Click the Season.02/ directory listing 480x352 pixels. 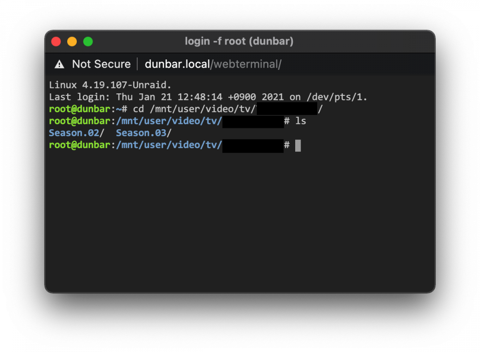click(x=76, y=133)
